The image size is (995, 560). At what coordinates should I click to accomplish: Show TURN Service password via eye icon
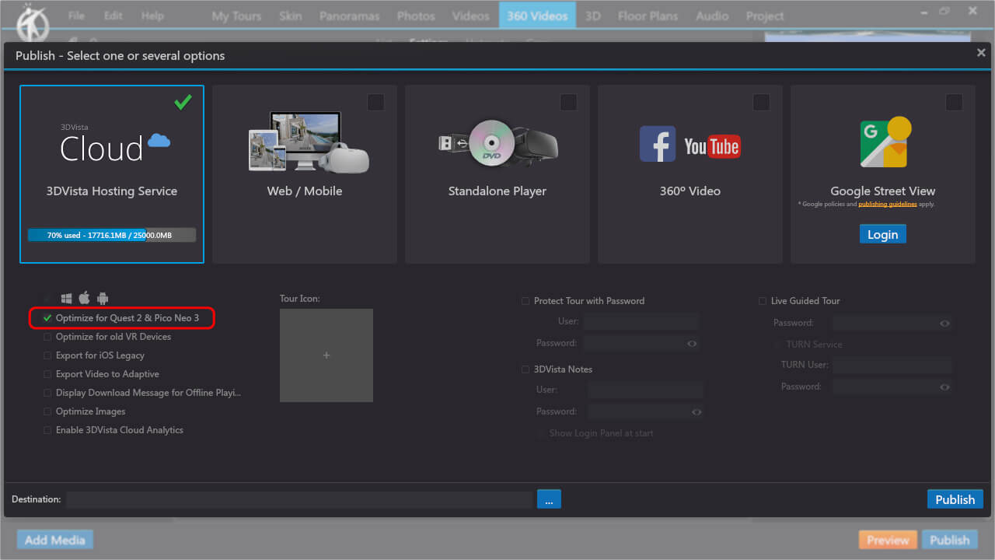(944, 387)
